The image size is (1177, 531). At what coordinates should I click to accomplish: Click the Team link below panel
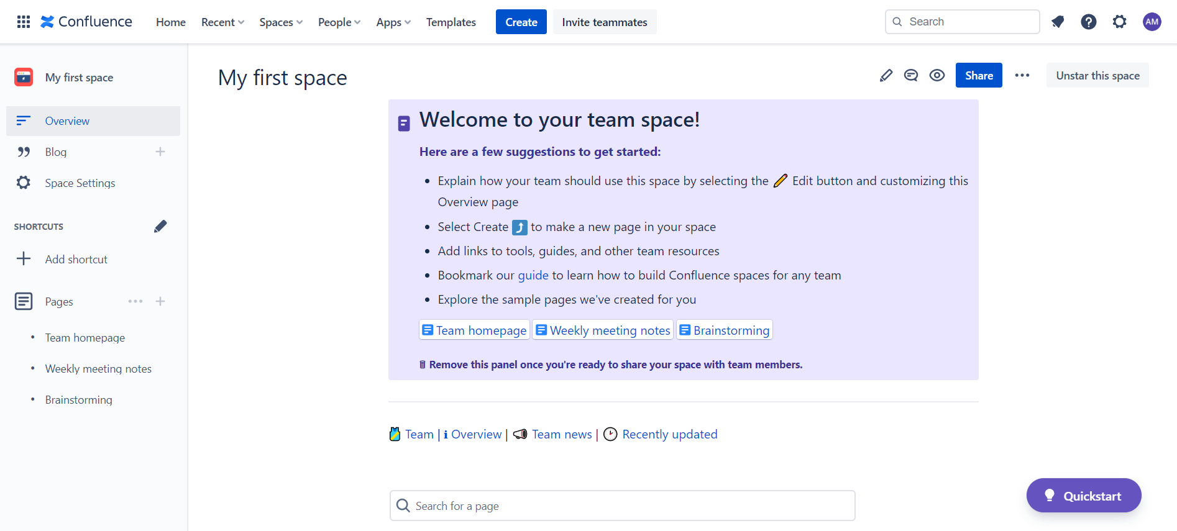click(x=419, y=434)
